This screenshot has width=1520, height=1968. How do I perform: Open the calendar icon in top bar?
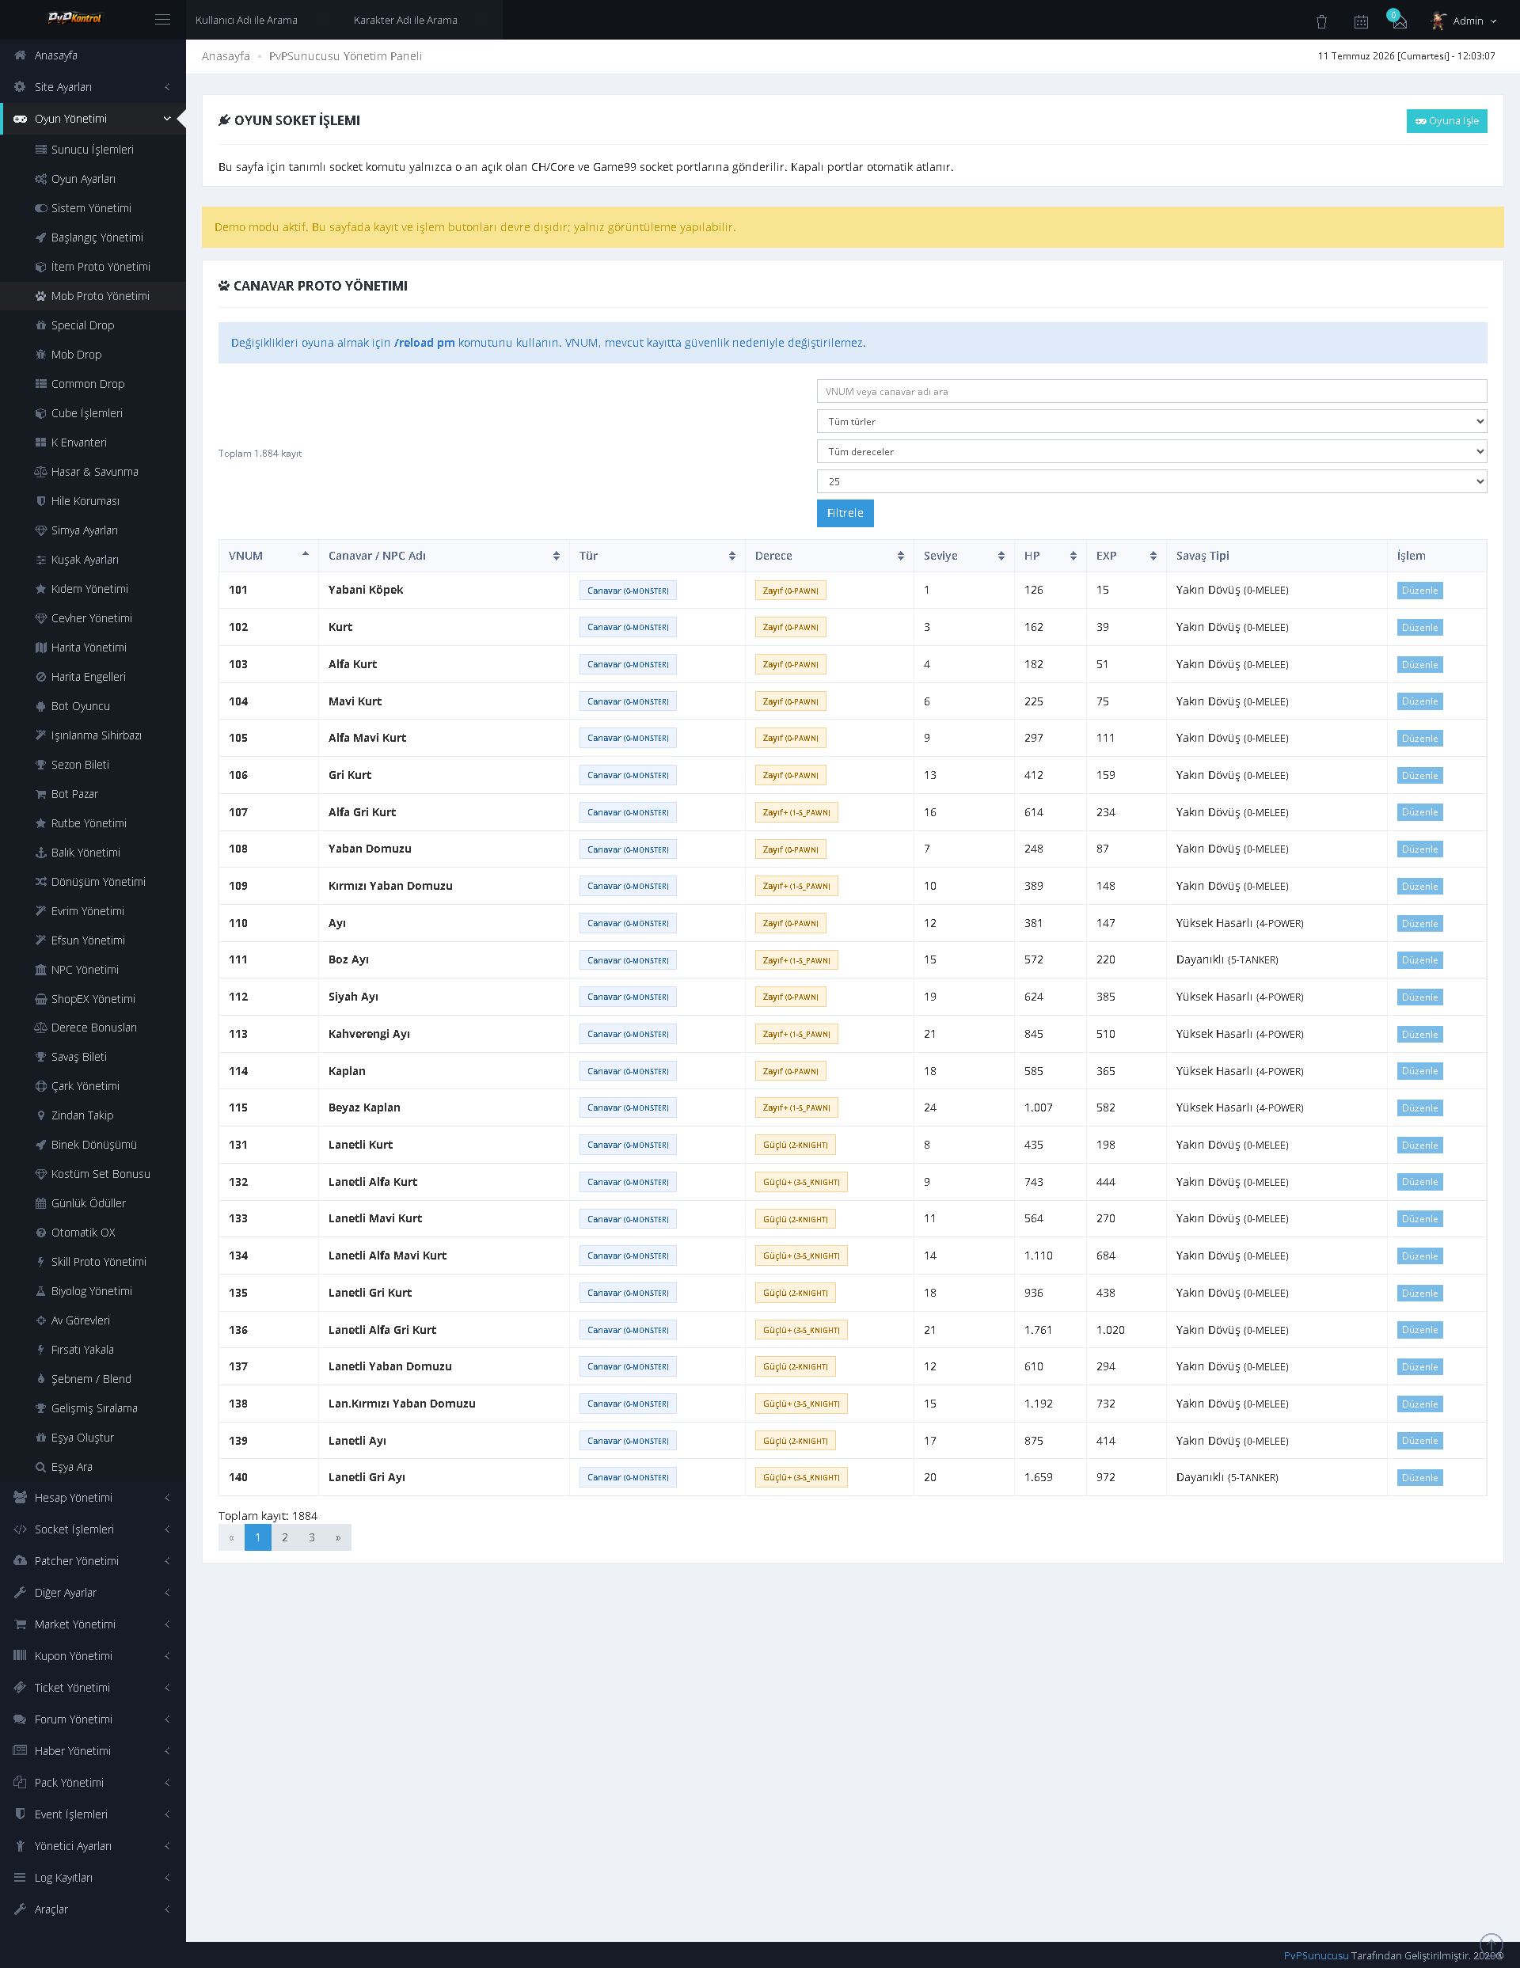(1361, 21)
